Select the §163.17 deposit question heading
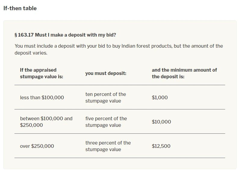This screenshot has height=170, width=239. 65,35
